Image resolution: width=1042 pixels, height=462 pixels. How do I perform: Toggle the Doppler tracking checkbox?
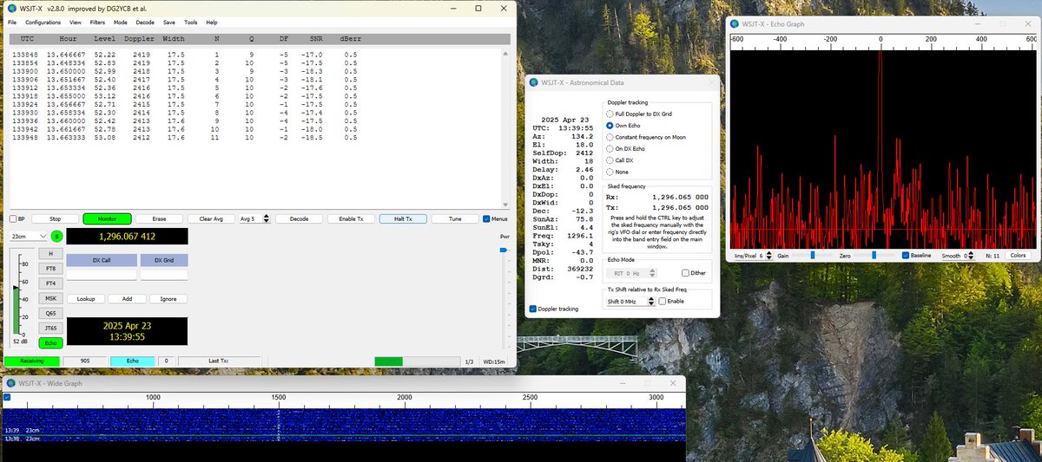tap(533, 309)
